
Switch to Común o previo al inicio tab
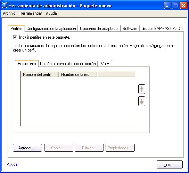68,64
